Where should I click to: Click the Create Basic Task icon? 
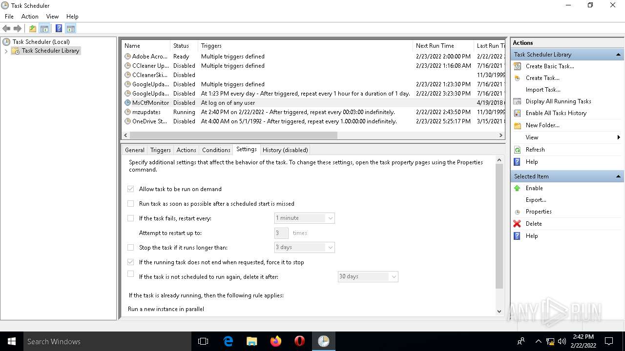518,66
